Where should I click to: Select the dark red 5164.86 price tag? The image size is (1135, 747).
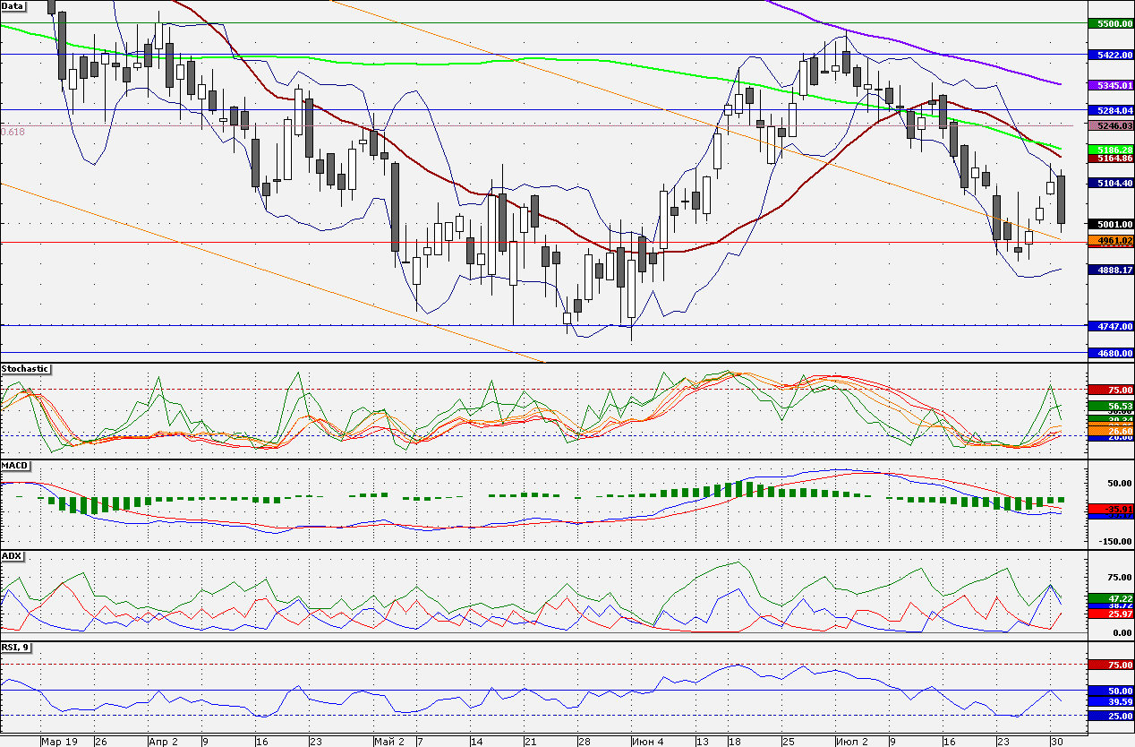tap(1110, 158)
